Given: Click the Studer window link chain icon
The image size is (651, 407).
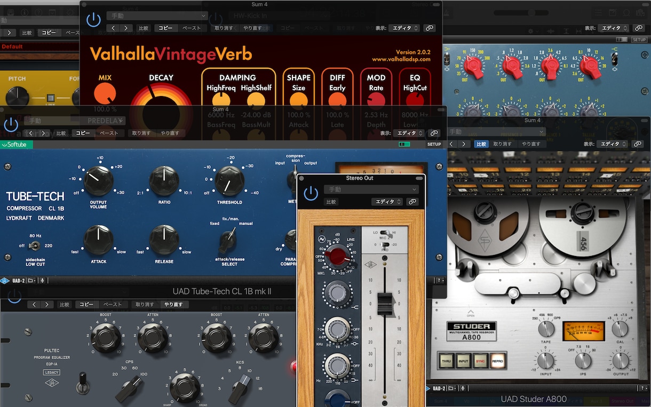Looking at the screenshot, I should point(638,144).
